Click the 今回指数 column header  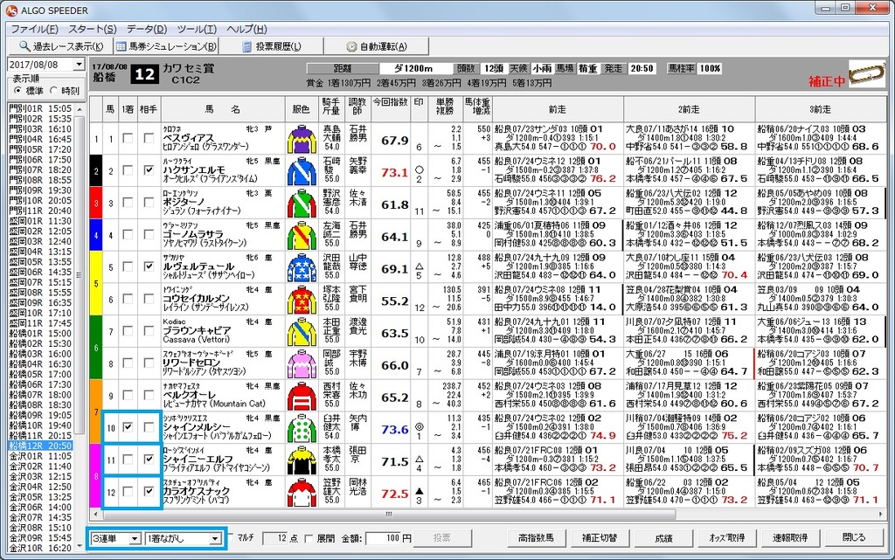391,109
